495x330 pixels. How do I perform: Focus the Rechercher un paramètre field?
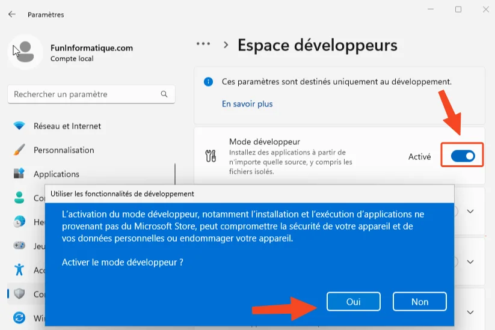click(x=91, y=94)
